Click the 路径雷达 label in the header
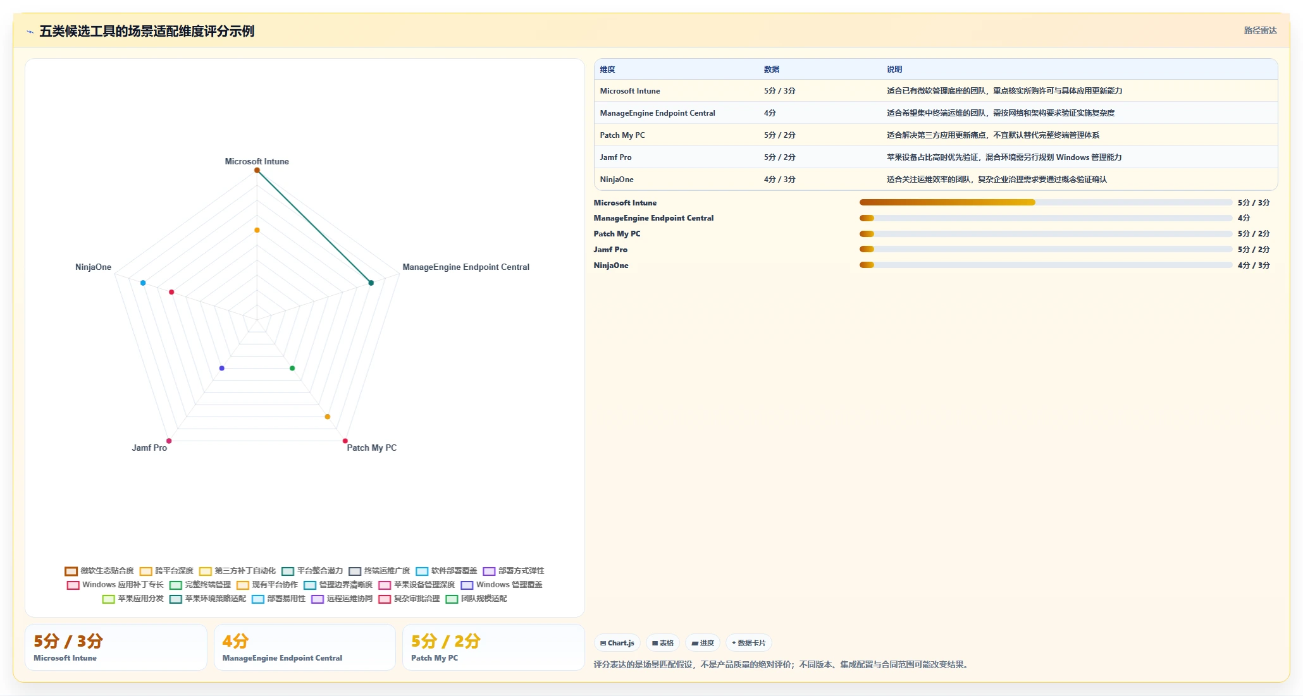The height and width of the screenshot is (696, 1303). [1260, 30]
